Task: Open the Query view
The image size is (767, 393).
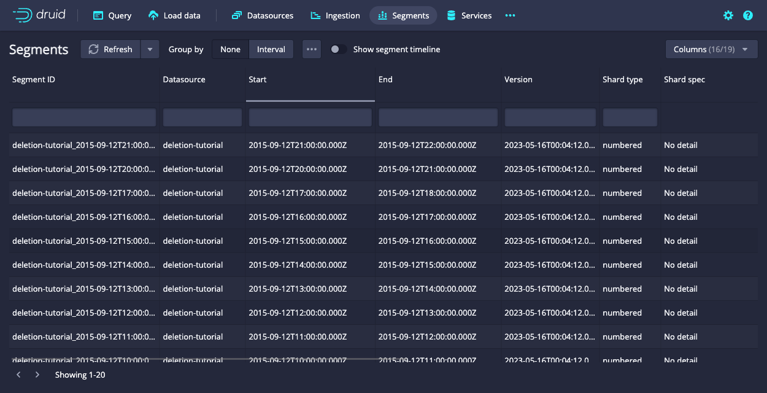Action: (x=112, y=15)
